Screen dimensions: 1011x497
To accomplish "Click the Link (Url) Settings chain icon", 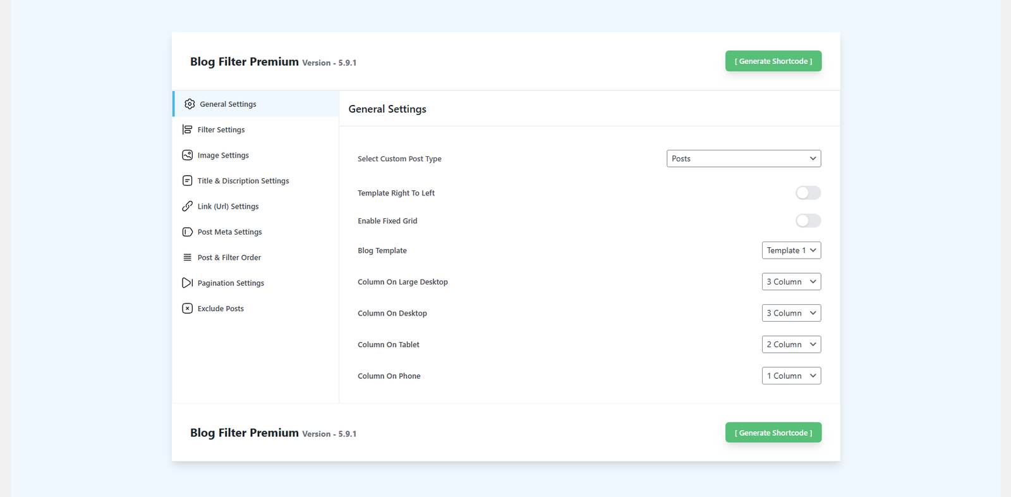I will point(187,206).
